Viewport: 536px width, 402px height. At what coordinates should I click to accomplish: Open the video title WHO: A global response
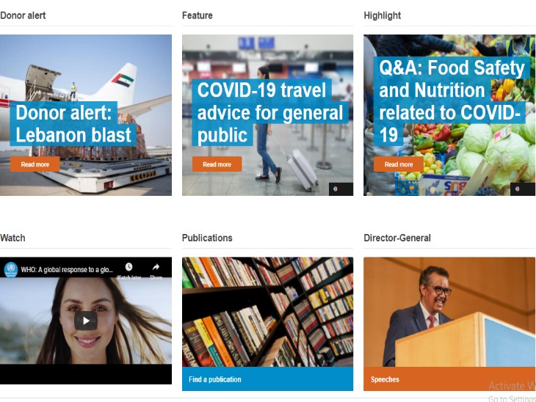(x=67, y=270)
